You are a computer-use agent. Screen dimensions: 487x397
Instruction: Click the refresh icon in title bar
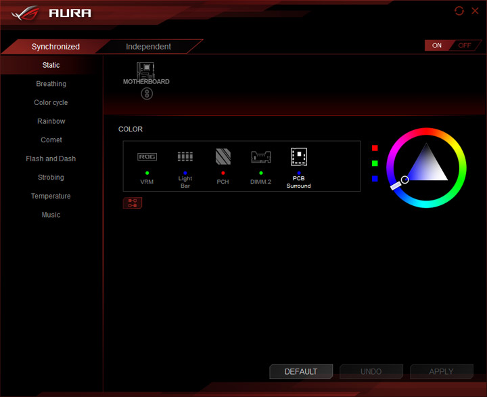coord(459,11)
